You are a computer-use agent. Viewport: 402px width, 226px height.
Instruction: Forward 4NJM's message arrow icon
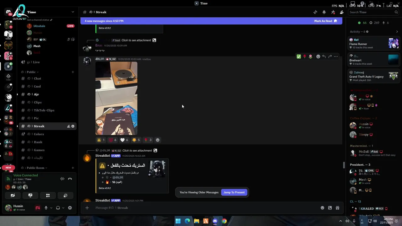point(330,56)
